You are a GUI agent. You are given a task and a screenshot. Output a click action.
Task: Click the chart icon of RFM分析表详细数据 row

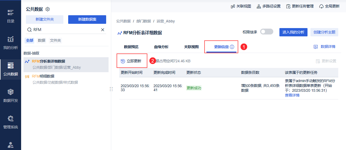27,61
